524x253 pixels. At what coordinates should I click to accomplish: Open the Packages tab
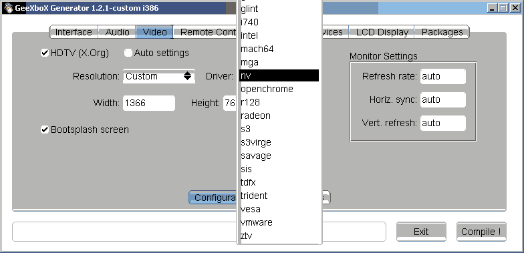[x=442, y=32]
